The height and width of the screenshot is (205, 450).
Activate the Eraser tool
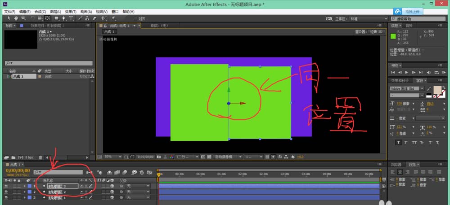(x=95, y=18)
